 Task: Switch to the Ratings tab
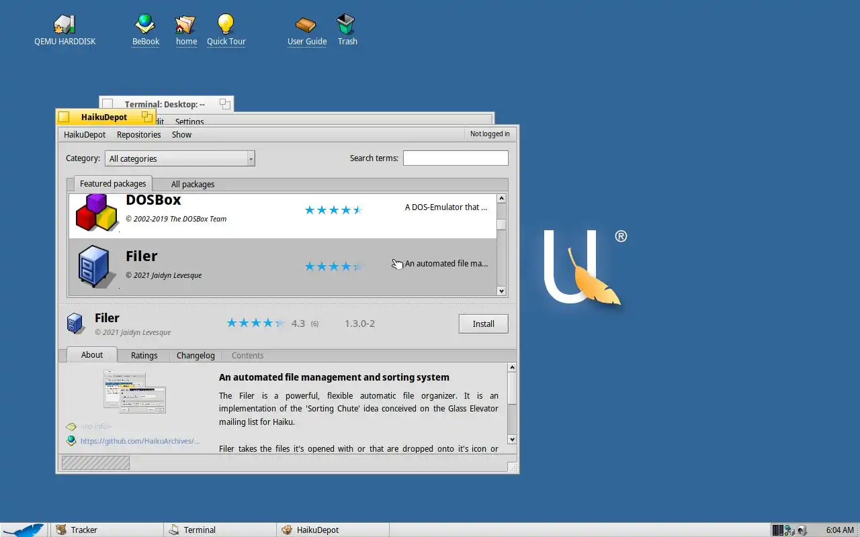(144, 356)
